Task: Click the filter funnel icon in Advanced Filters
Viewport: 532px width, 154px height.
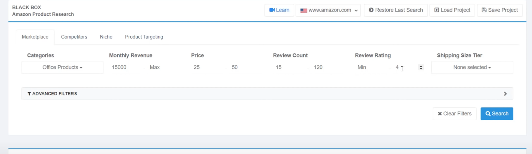Action: pos(29,94)
